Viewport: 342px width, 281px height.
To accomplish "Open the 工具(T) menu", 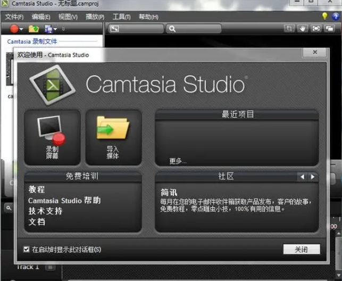I will click(121, 17).
